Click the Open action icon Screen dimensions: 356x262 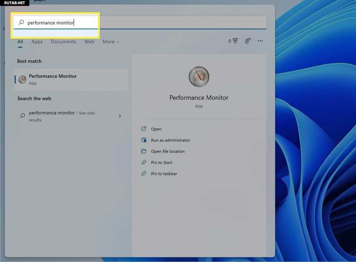[144, 129]
